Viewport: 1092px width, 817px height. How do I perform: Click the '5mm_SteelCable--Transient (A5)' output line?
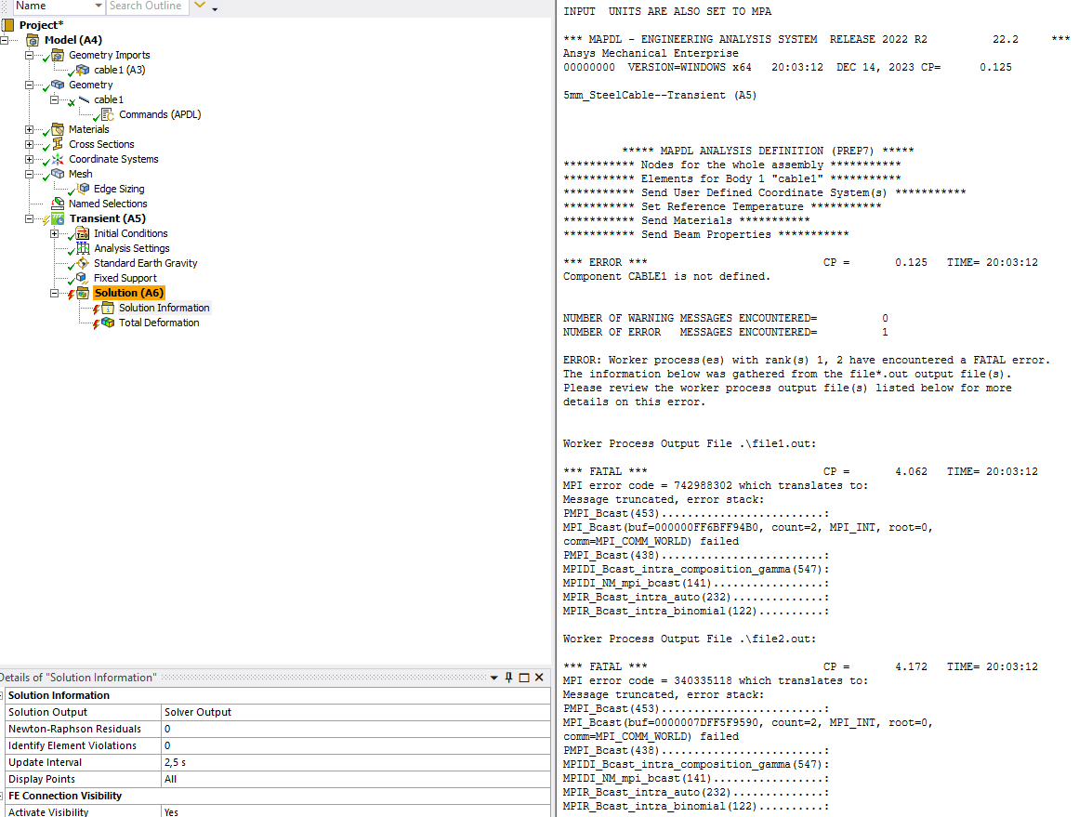pos(660,96)
